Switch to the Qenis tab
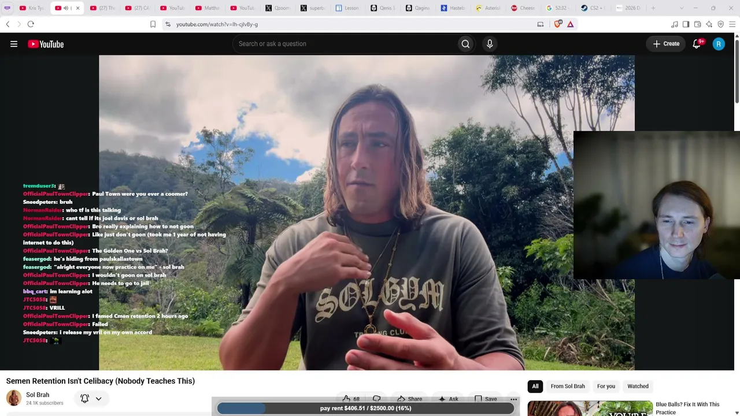The image size is (740, 416). click(x=383, y=8)
